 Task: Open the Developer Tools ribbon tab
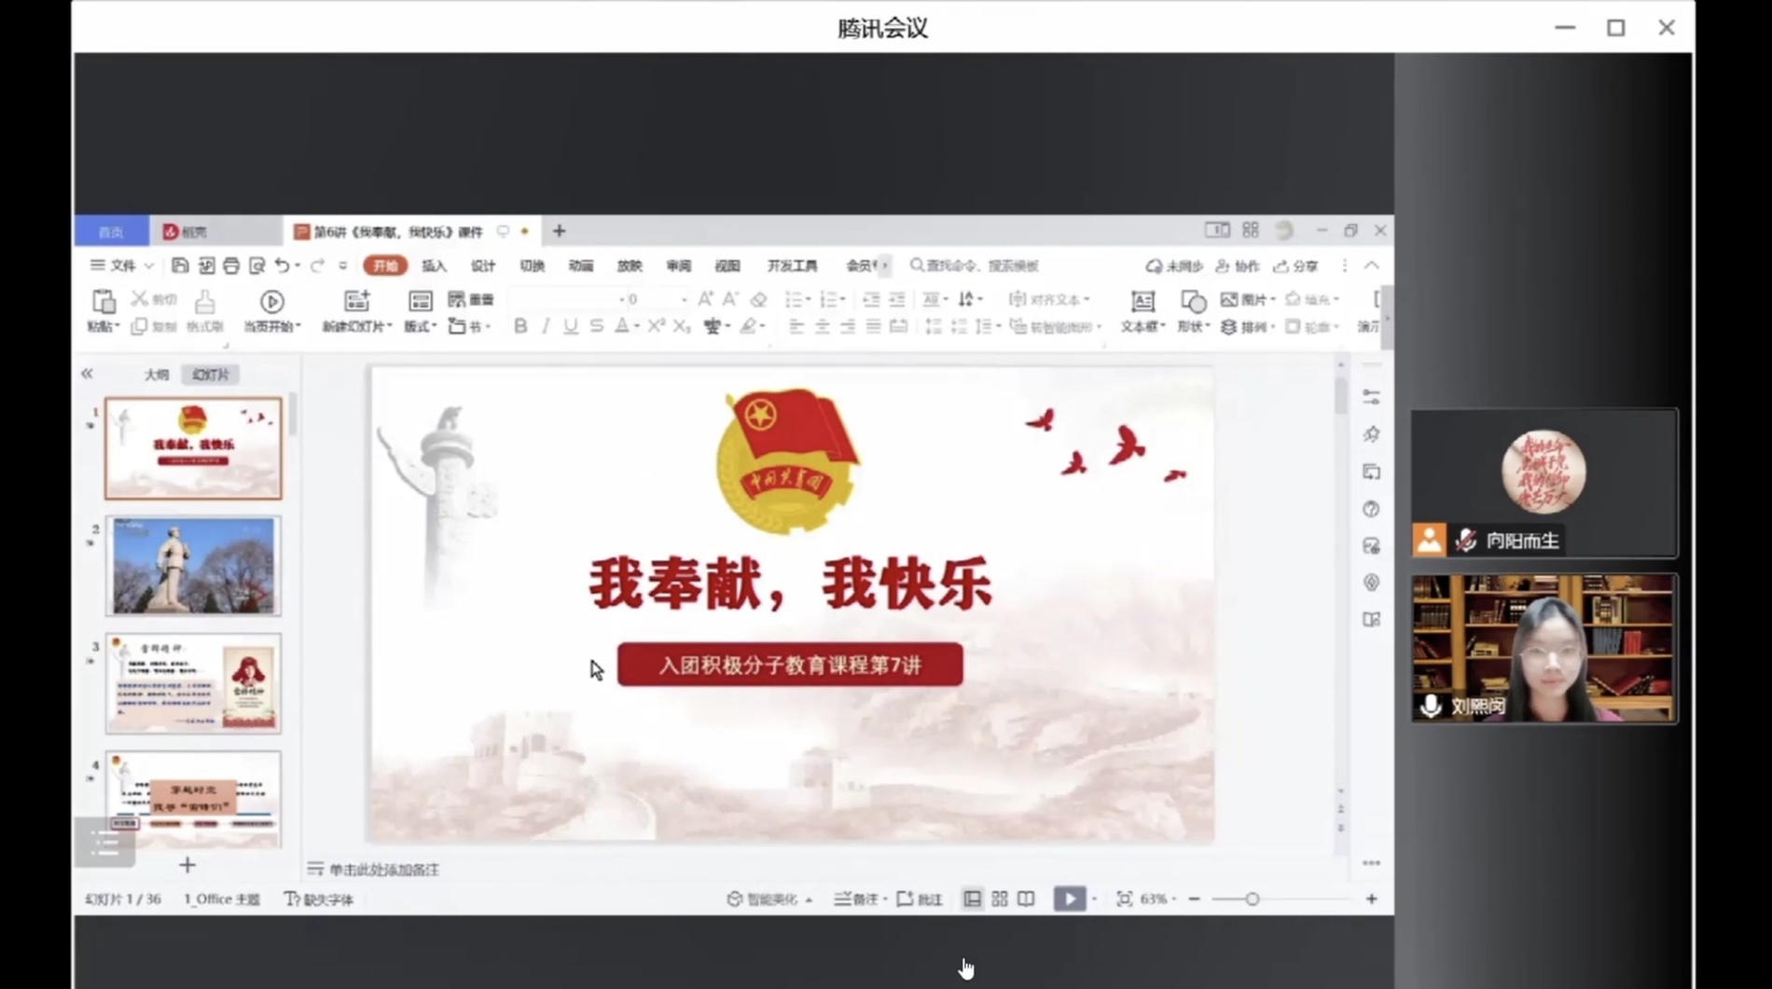[792, 266]
